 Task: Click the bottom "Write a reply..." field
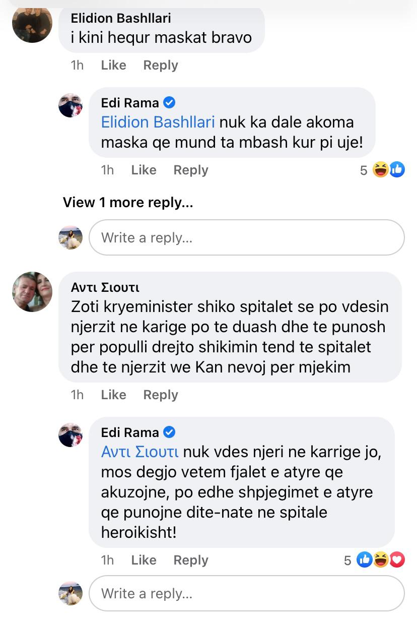click(246, 593)
